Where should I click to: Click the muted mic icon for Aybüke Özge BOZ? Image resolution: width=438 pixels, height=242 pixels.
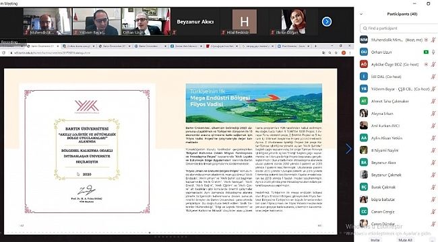[433, 65]
